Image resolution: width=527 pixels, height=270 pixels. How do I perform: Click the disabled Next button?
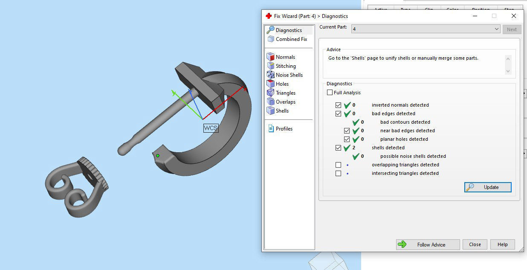[512, 29]
